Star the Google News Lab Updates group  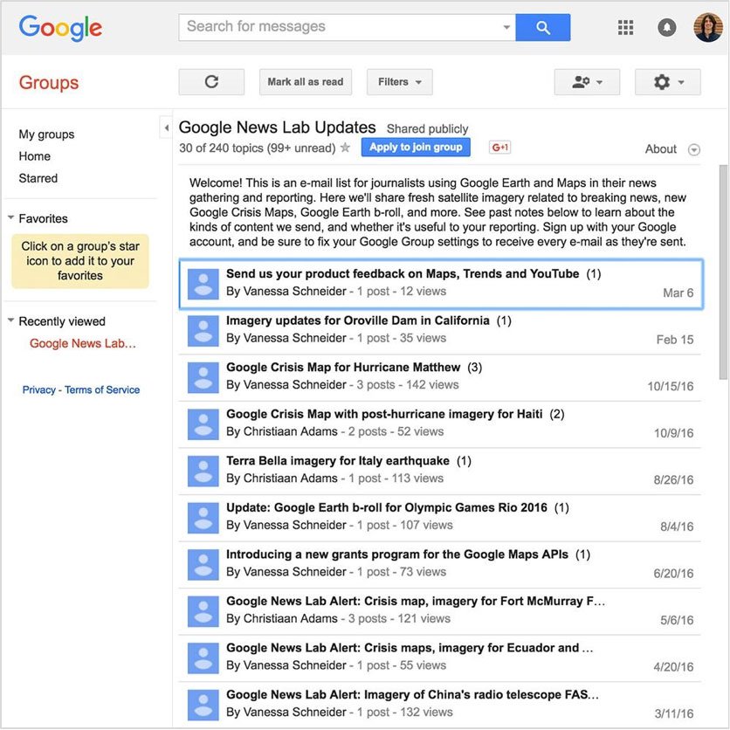point(345,148)
